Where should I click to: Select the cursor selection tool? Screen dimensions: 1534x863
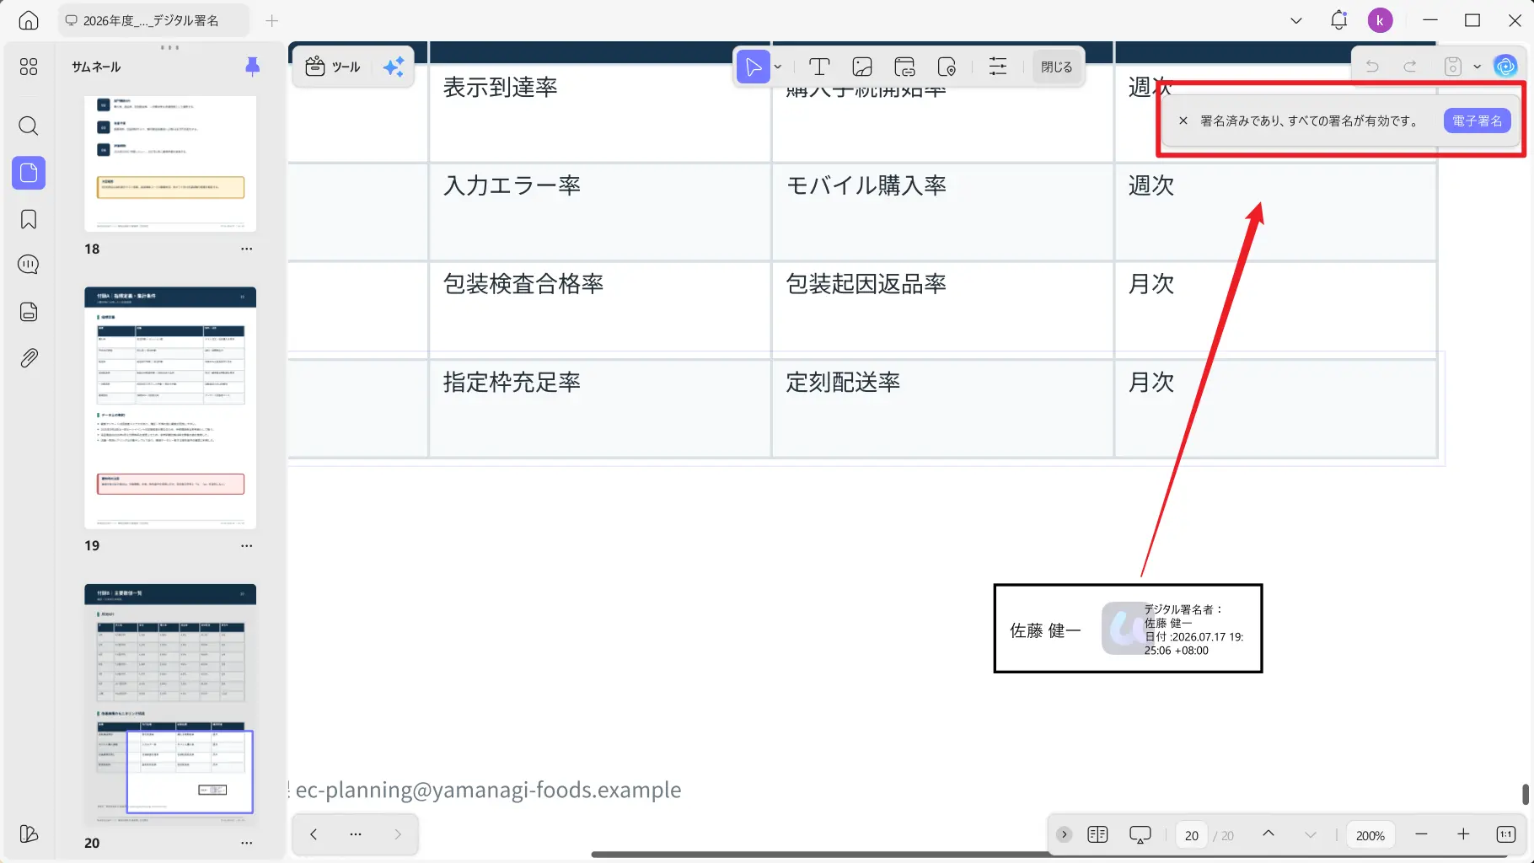pyautogui.click(x=753, y=67)
